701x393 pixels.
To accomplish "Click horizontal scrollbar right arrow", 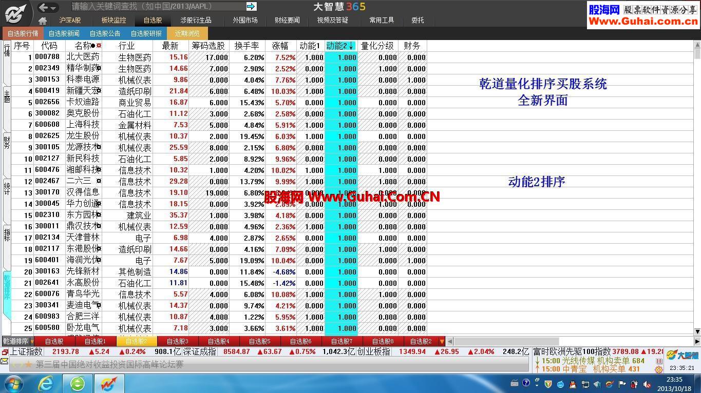I will coord(697,341).
